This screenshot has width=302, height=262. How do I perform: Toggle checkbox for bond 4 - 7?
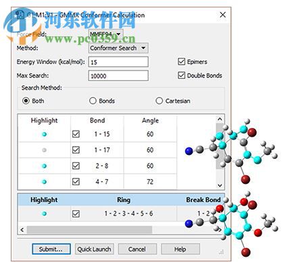[76, 181]
